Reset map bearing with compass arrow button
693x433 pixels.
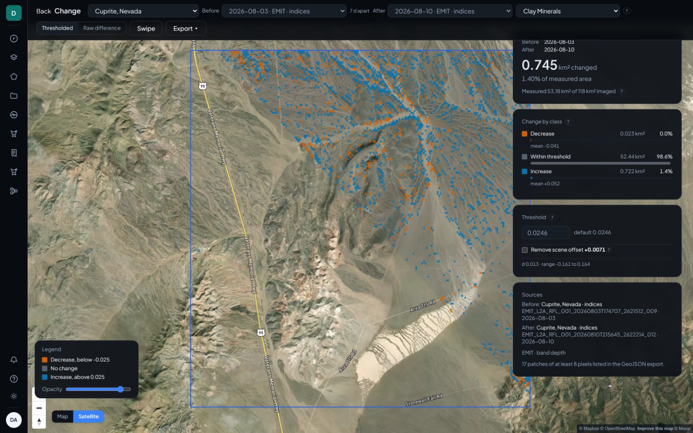click(39, 421)
